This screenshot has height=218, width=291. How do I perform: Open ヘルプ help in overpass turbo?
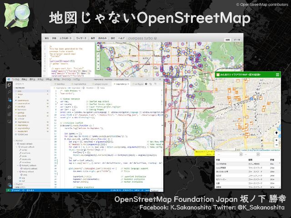click(121, 38)
